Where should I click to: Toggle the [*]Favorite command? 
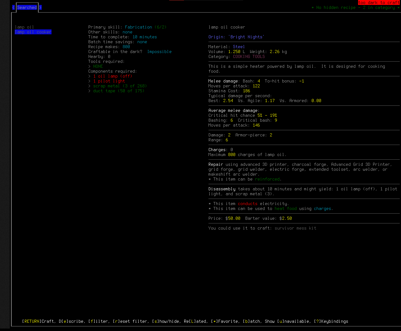tap(224, 321)
